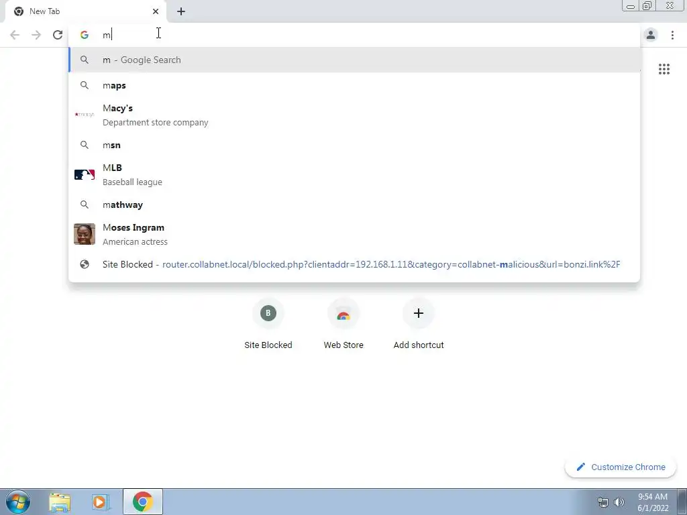Click the volume speaker tray icon
Image resolution: width=687 pixels, height=515 pixels.
pyautogui.click(x=619, y=502)
